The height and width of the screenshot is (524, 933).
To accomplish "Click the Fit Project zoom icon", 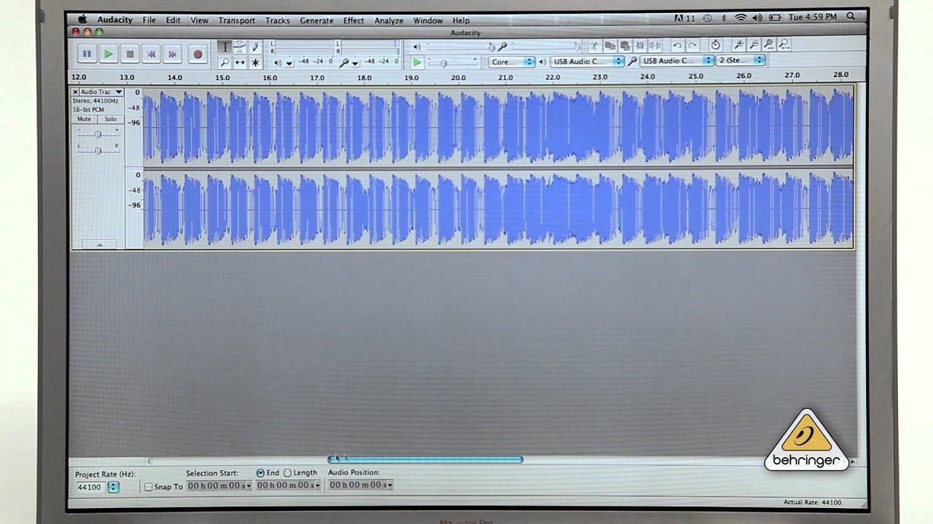I will [784, 45].
